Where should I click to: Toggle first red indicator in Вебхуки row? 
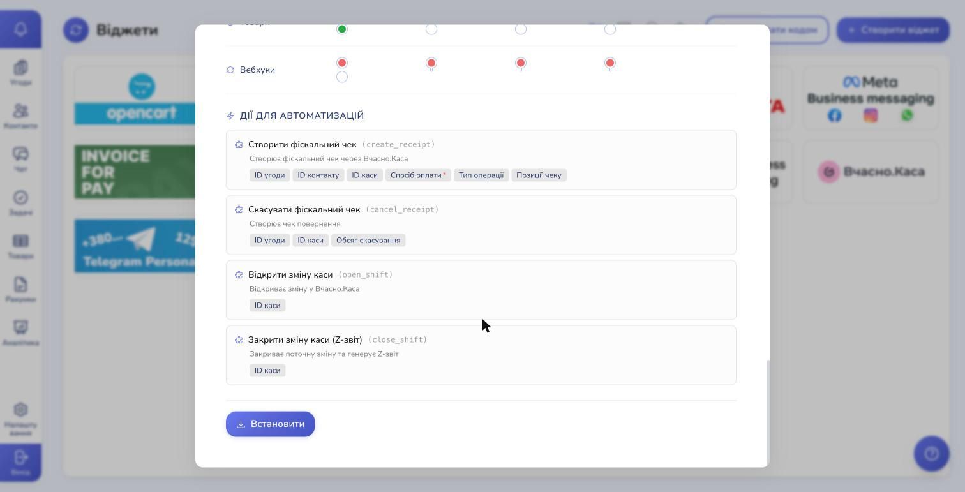coord(342,63)
